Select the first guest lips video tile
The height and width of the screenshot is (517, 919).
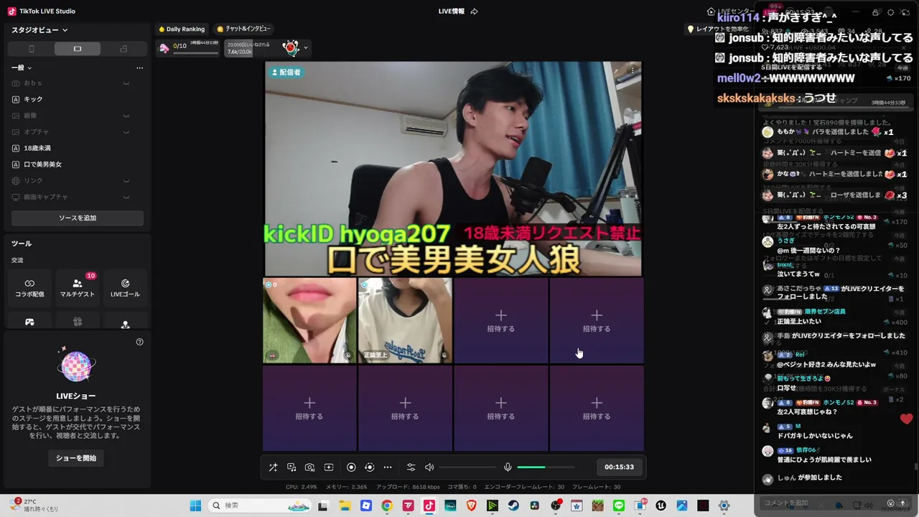tap(310, 320)
